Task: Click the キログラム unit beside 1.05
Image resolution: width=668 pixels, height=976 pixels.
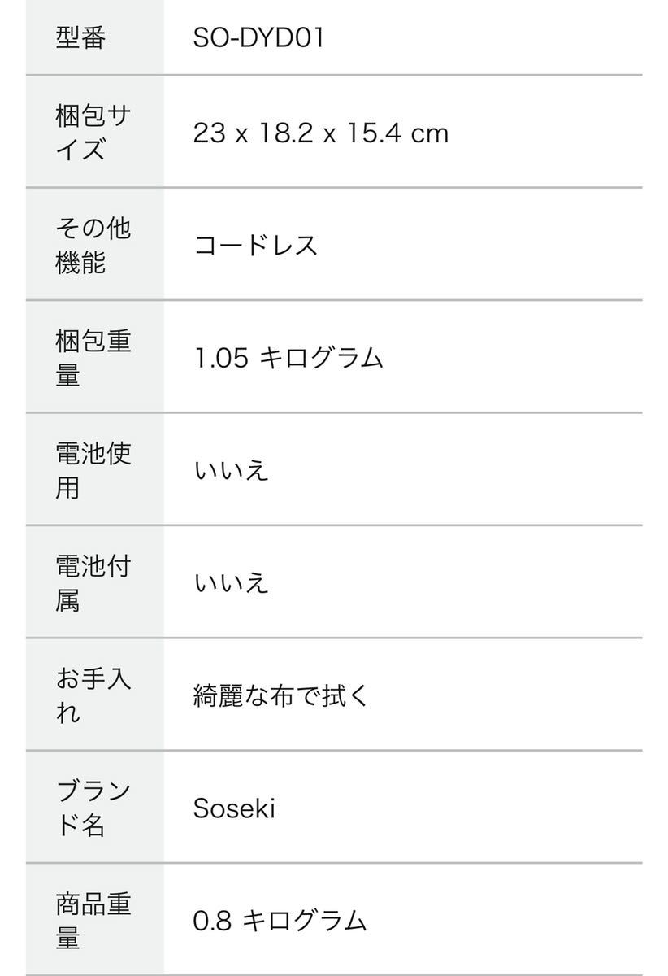Action: [321, 358]
